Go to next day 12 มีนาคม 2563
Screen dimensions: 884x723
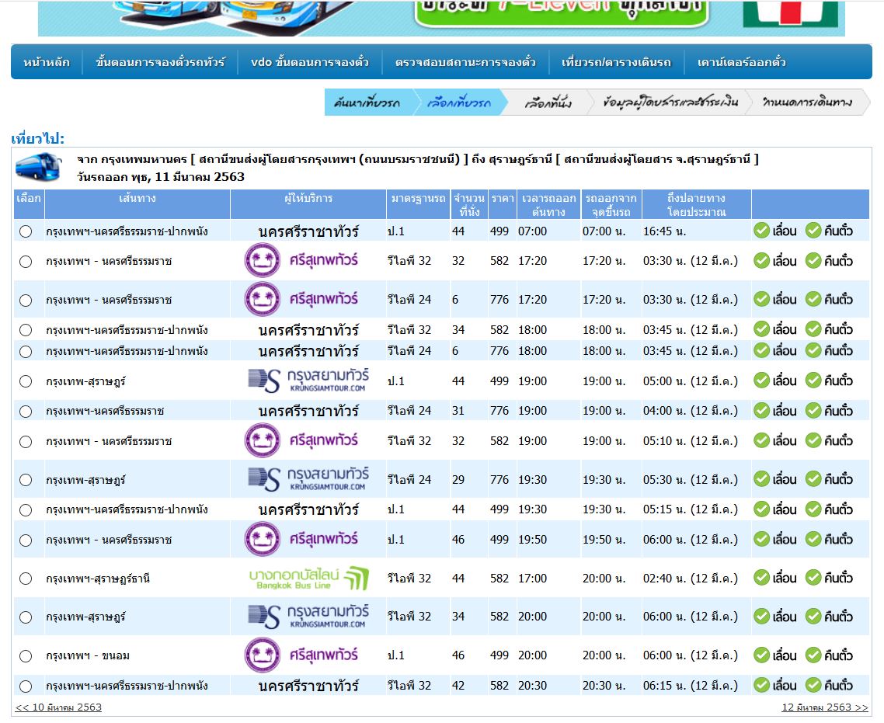(825, 707)
